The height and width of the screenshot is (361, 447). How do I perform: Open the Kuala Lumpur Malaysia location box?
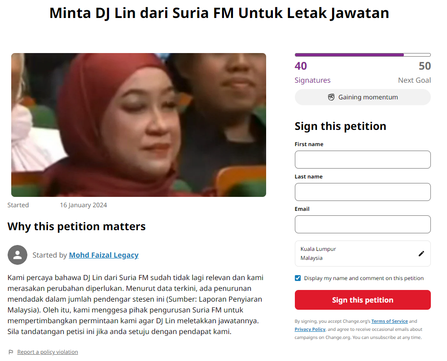point(363,254)
